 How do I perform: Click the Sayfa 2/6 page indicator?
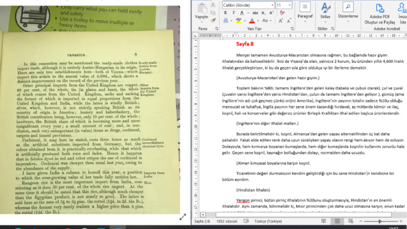tap(202, 221)
